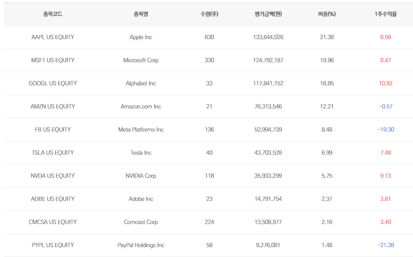Viewport: 413px width, 257px height.
Task: Click the Tesla Inc name cell
Action: click(x=141, y=153)
